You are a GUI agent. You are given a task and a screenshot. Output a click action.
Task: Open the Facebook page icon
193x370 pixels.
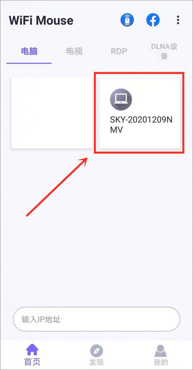tap(153, 20)
